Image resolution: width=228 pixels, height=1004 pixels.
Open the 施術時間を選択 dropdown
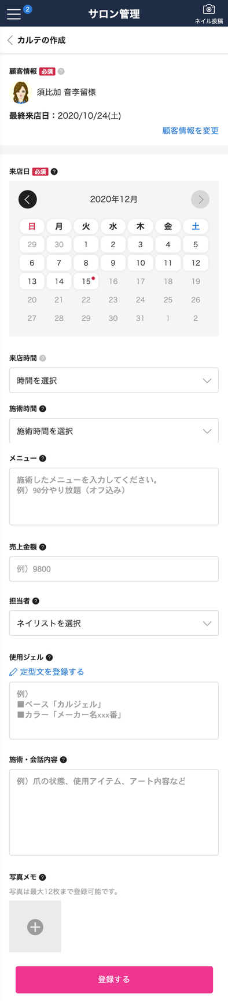[114, 431]
